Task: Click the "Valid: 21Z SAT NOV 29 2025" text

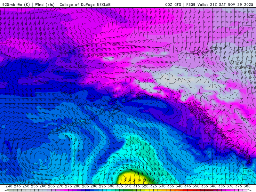Action: pos(225,4)
